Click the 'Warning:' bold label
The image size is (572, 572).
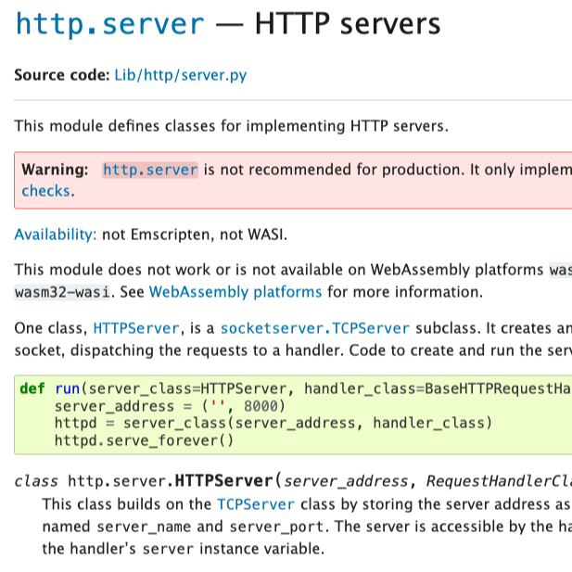[x=55, y=170]
